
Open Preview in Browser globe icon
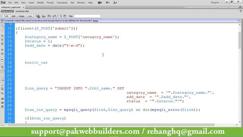pyautogui.click(x=44, y=16)
